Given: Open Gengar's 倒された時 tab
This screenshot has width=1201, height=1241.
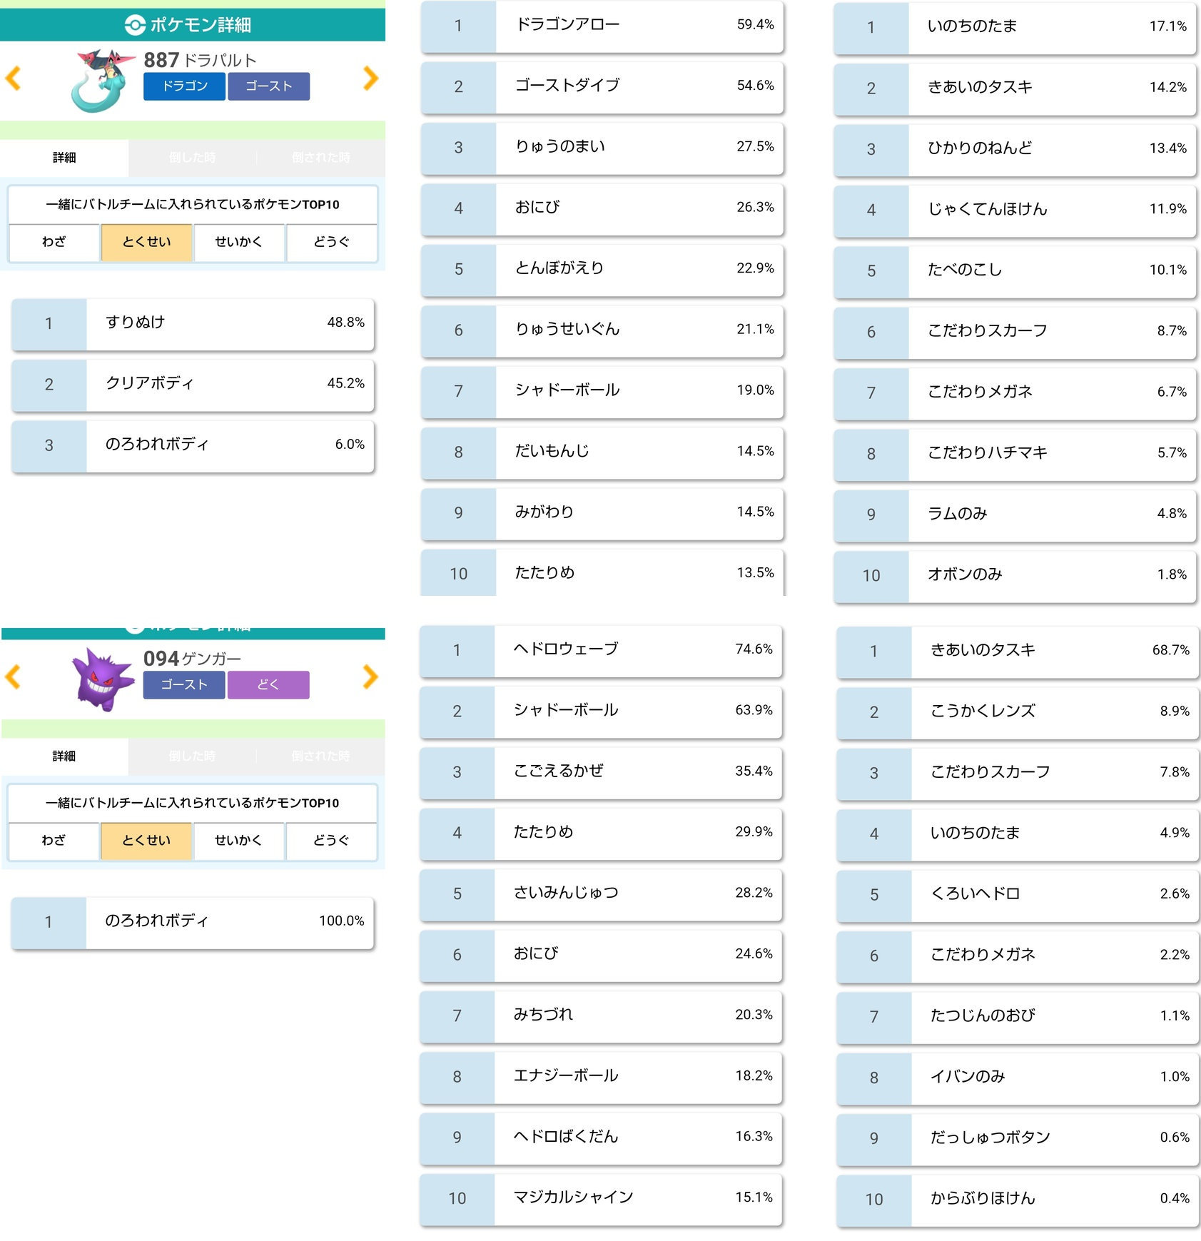Looking at the screenshot, I should click(320, 756).
